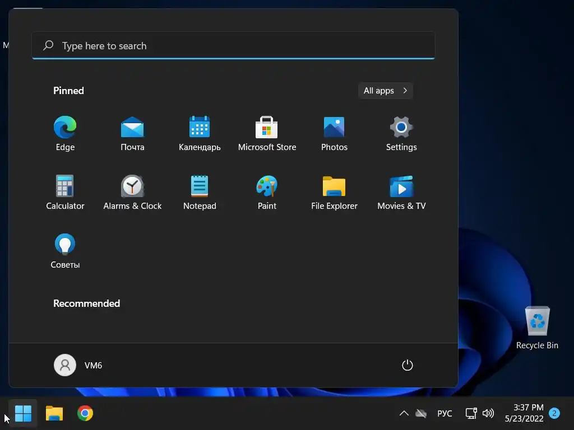The image size is (574, 430).
Task: Switch the РУС input language indicator
Action: 445,413
